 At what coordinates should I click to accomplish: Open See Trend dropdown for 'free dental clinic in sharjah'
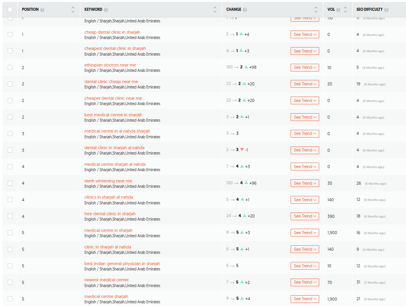pyautogui.click(x=305, y=216)
